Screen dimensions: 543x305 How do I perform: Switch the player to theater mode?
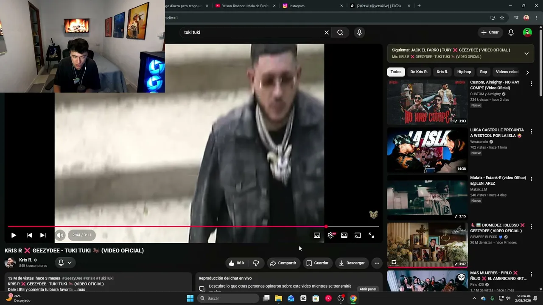point(344,235)
